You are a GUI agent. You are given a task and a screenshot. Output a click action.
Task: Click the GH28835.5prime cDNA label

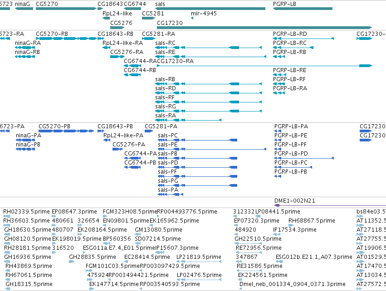93,257
